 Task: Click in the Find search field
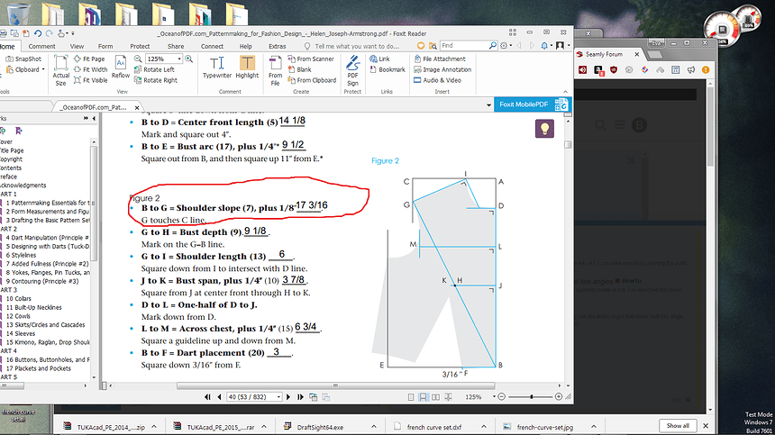pyautogui.click(x=464, y=45)
